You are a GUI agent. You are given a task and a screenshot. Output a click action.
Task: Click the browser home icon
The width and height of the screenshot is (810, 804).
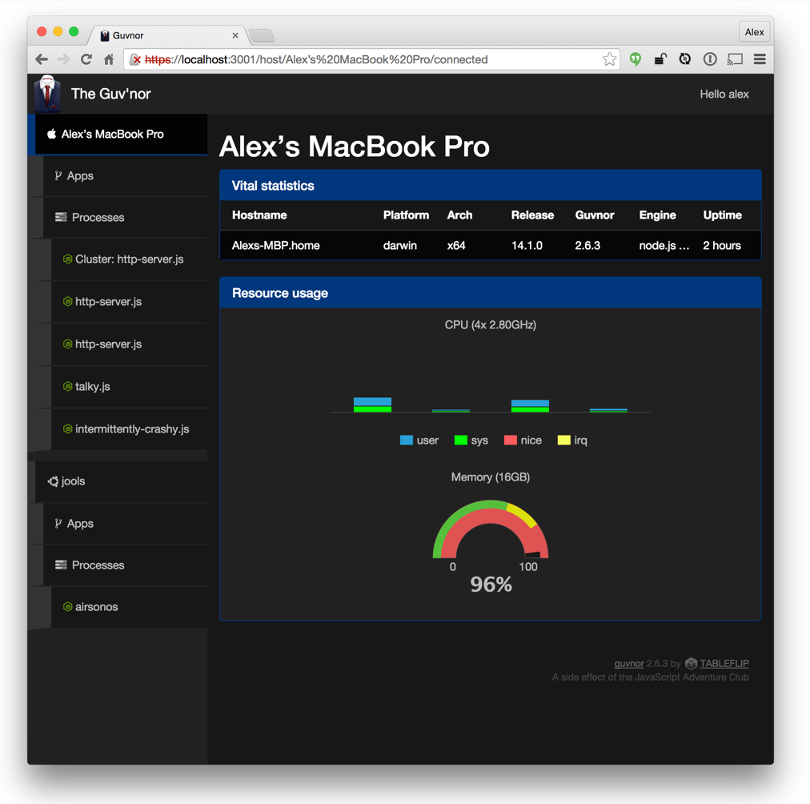tap(109, 59)
